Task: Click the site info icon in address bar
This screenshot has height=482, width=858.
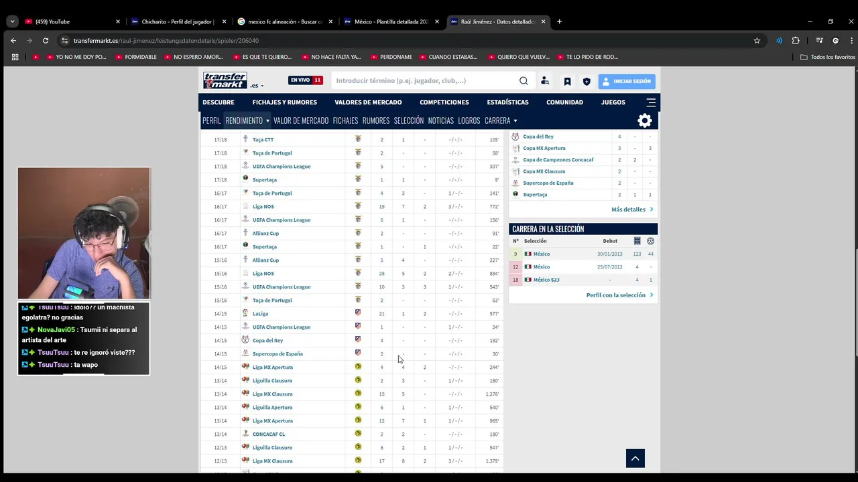Action: (64, 40)
